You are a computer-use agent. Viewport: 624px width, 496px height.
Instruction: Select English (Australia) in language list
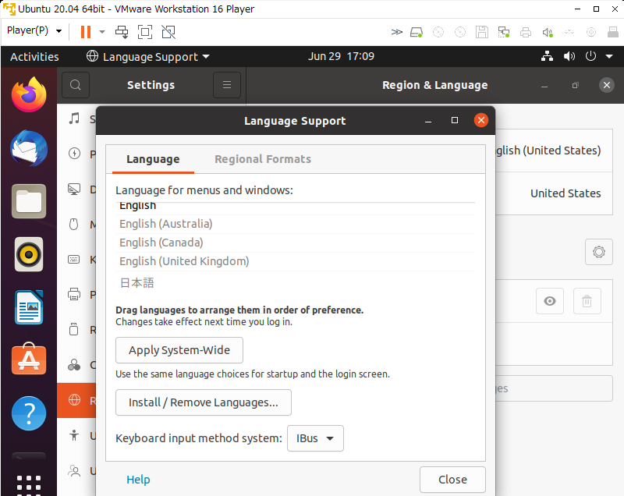tap(296, 224)
